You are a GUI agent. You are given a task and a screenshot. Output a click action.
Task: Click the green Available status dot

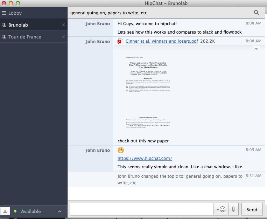pos(15,211)
